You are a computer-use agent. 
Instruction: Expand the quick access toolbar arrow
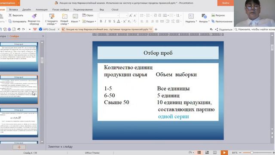[30, 29]
